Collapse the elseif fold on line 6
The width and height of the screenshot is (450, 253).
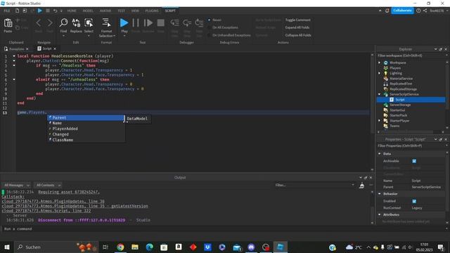point(14,79)
